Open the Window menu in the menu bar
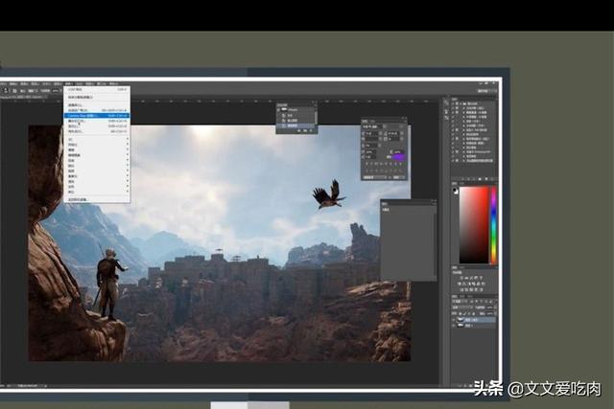Screen dimensions: 614x409 pyautogui.click(x=102, y=83)
